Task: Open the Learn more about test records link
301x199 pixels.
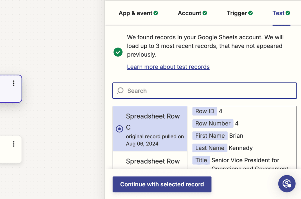Action: coord(168,67)
